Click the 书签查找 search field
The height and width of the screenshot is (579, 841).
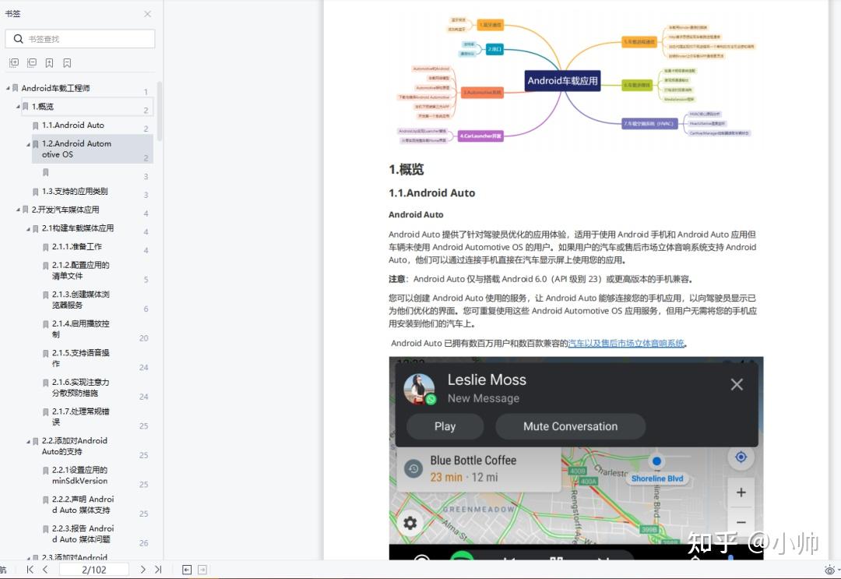(80, 38)
